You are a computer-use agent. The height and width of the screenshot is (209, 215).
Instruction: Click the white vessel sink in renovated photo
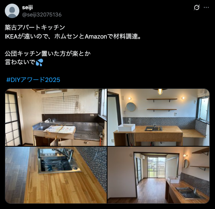126,127
